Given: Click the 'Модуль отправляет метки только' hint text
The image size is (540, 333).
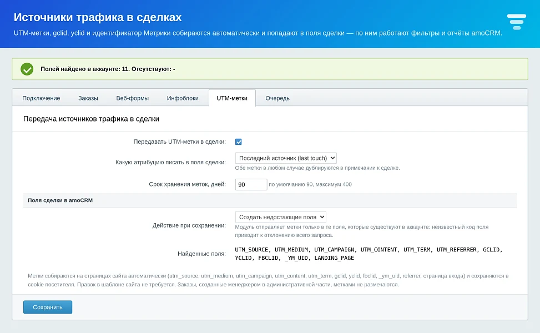Looking at the screenshot, I should 362,231.
